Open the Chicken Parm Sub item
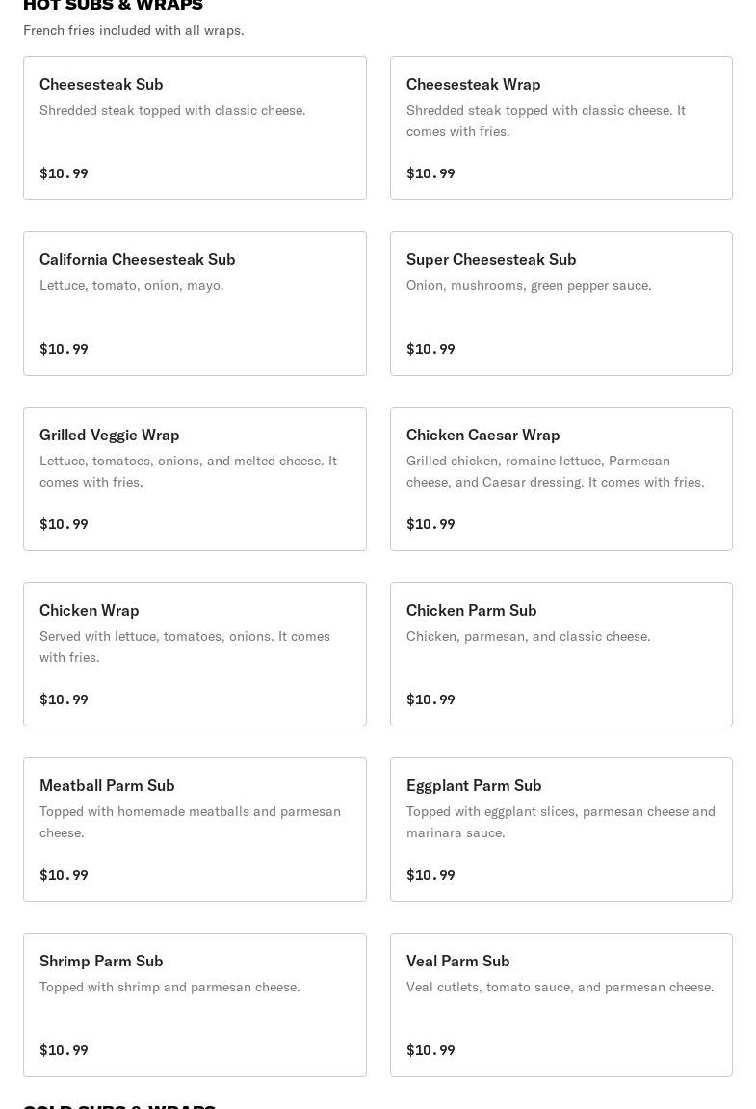 tap(560, 654)
